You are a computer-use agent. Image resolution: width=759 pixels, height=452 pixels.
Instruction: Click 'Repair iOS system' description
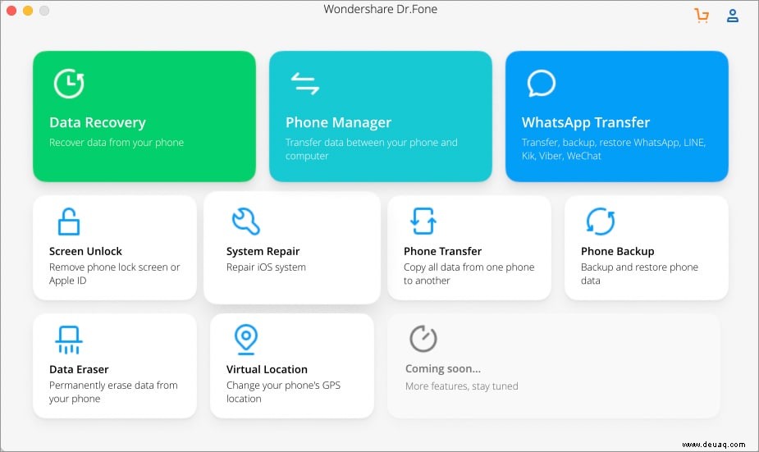pos(266,267)
